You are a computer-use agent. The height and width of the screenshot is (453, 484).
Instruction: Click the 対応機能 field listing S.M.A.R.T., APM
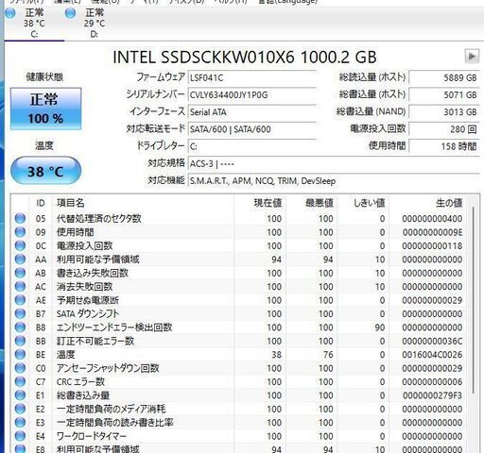click(334, 181)
